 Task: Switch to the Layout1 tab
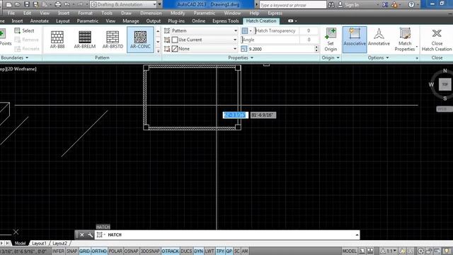[x=40, y=243]
